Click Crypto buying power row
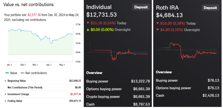 pyautogui.click(x=118, y=97)
